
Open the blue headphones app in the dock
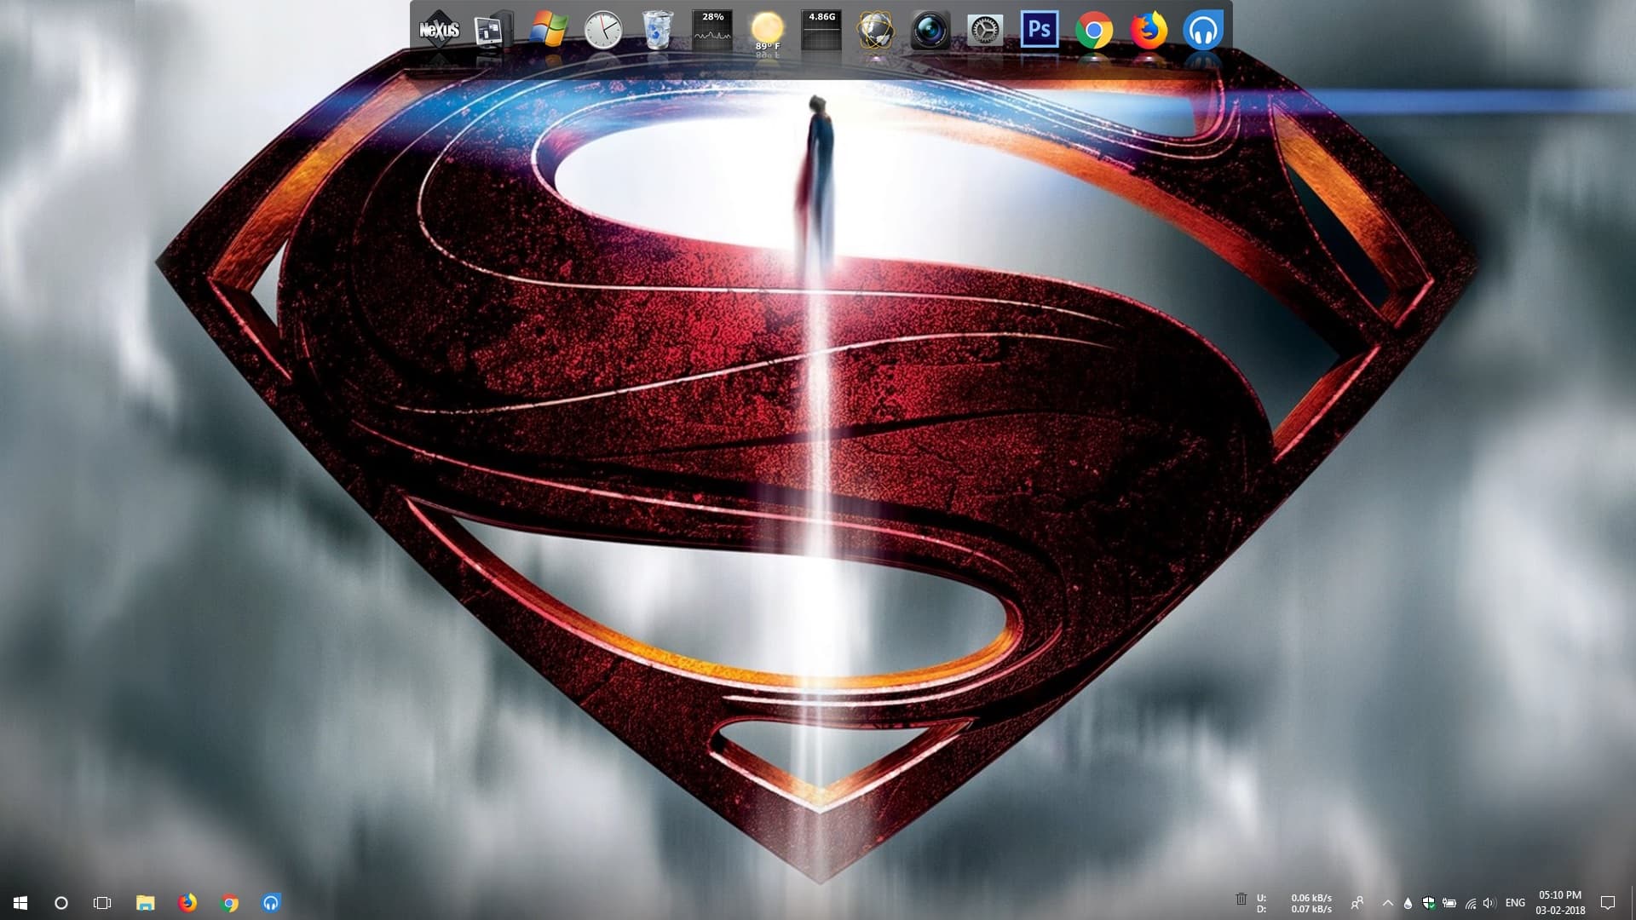1203,31
